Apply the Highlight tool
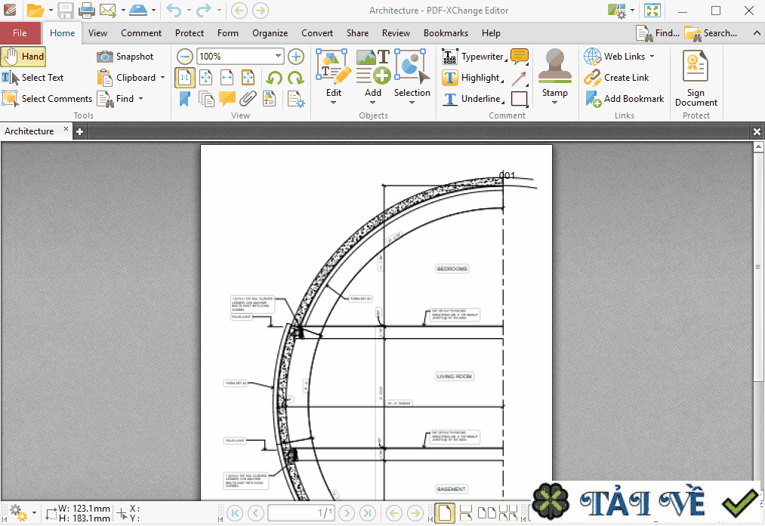The height and width of the screenshot is (526, 765). (x=476, y=77)
